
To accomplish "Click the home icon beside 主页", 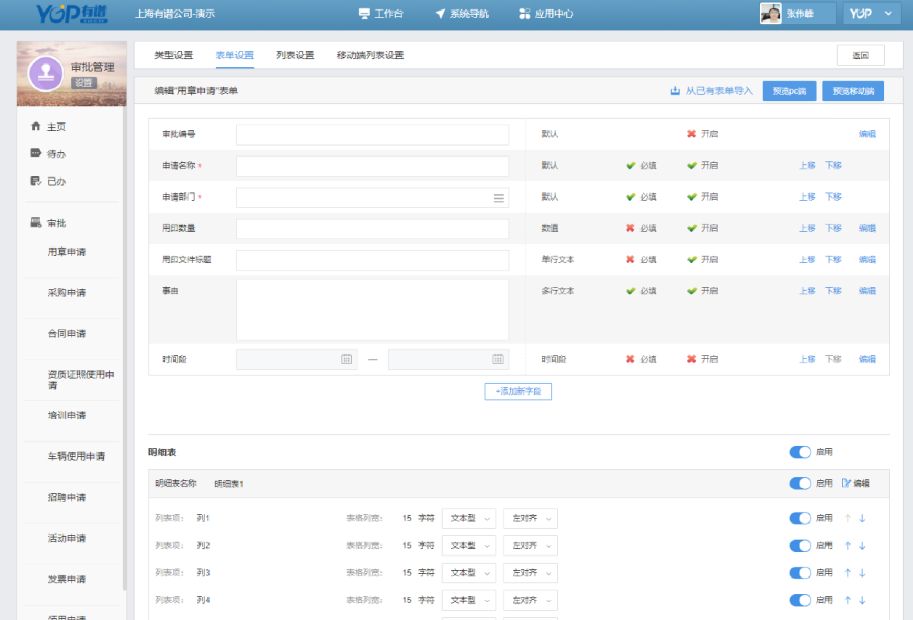I will pyautogui.click(x=36, y=126).
